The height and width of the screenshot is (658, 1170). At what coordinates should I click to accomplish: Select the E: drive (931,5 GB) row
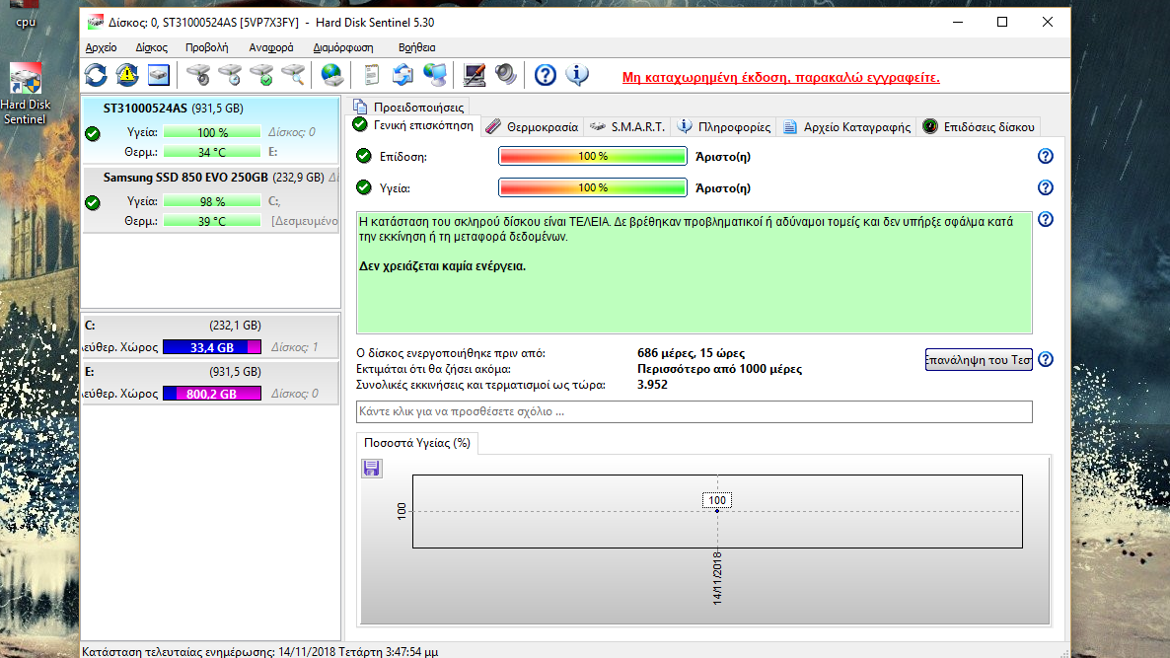coord(210,383)
